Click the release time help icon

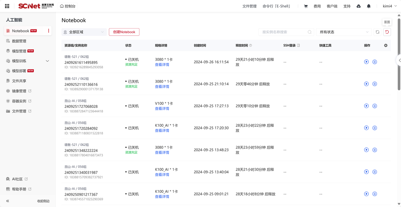[251, 45]
